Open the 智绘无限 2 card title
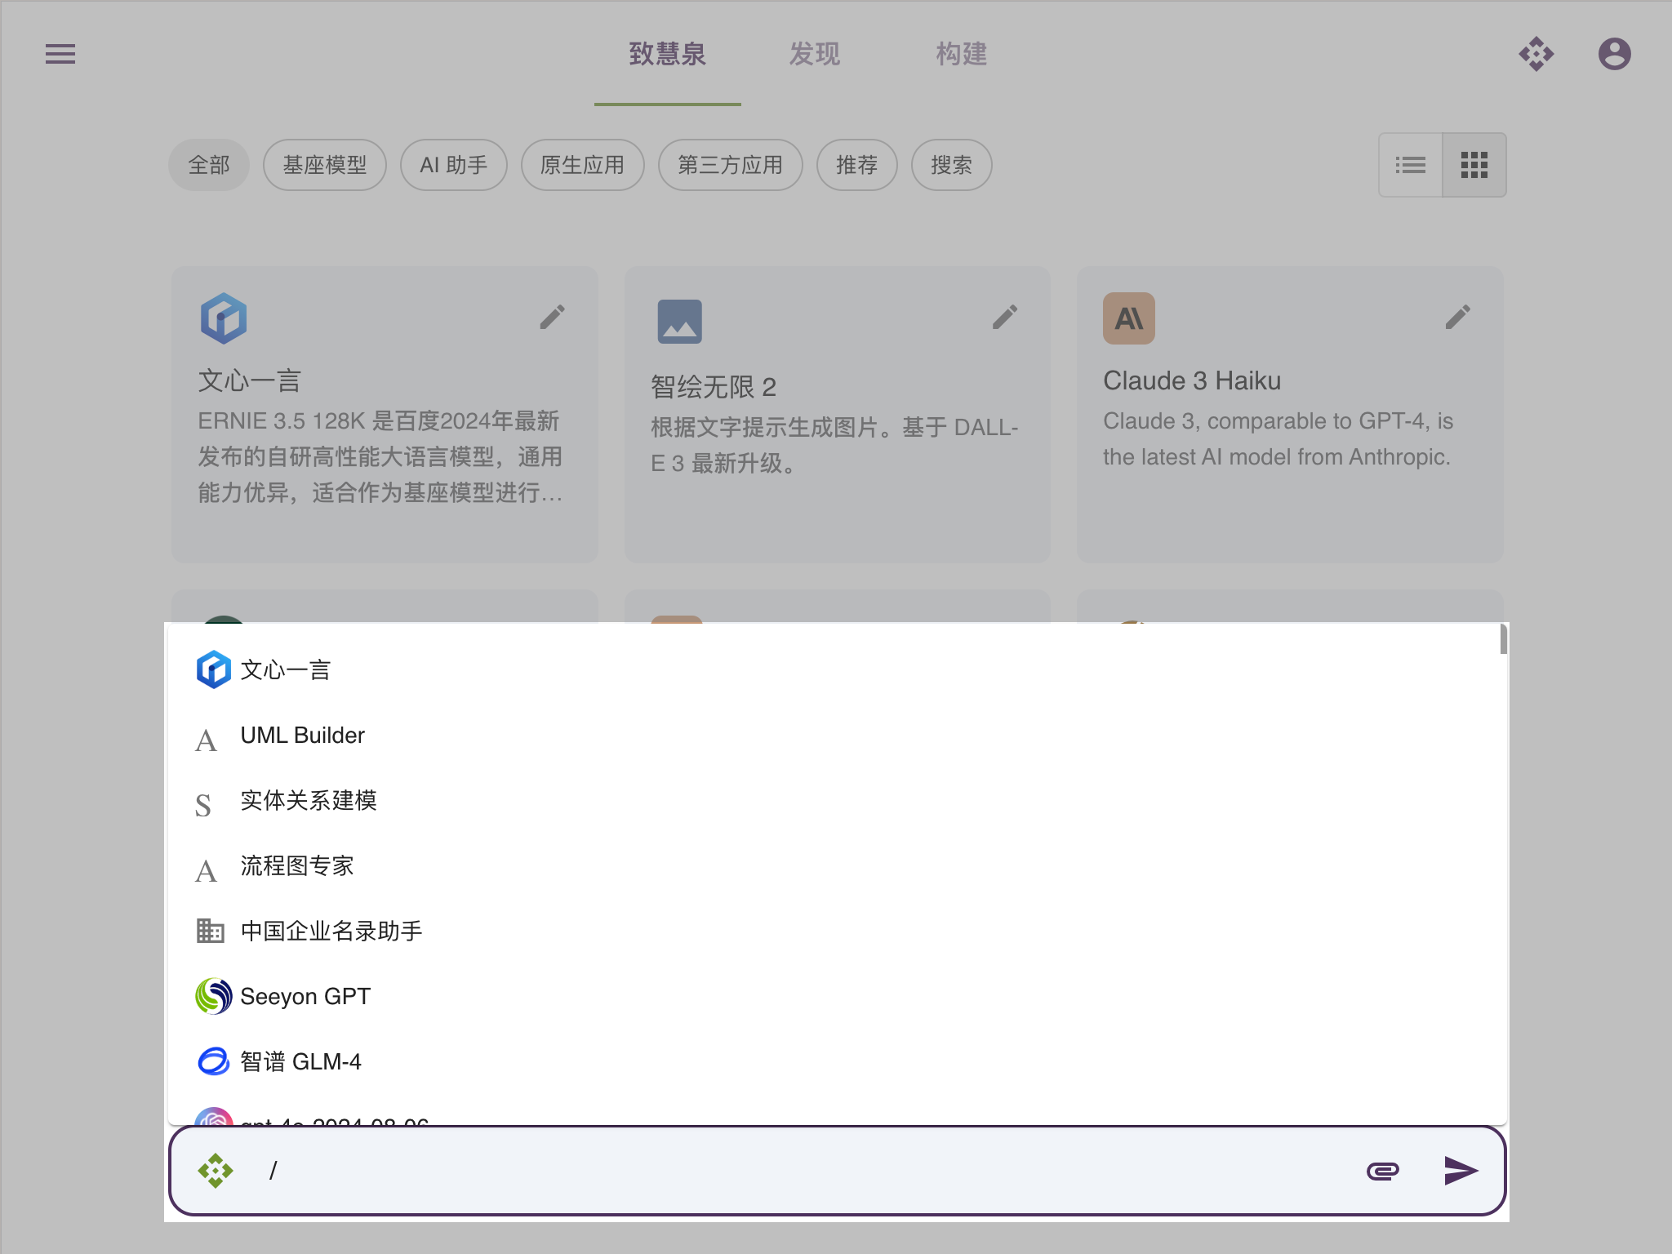The width and height of the screenshot is (1672, 1254). point(714,387)
